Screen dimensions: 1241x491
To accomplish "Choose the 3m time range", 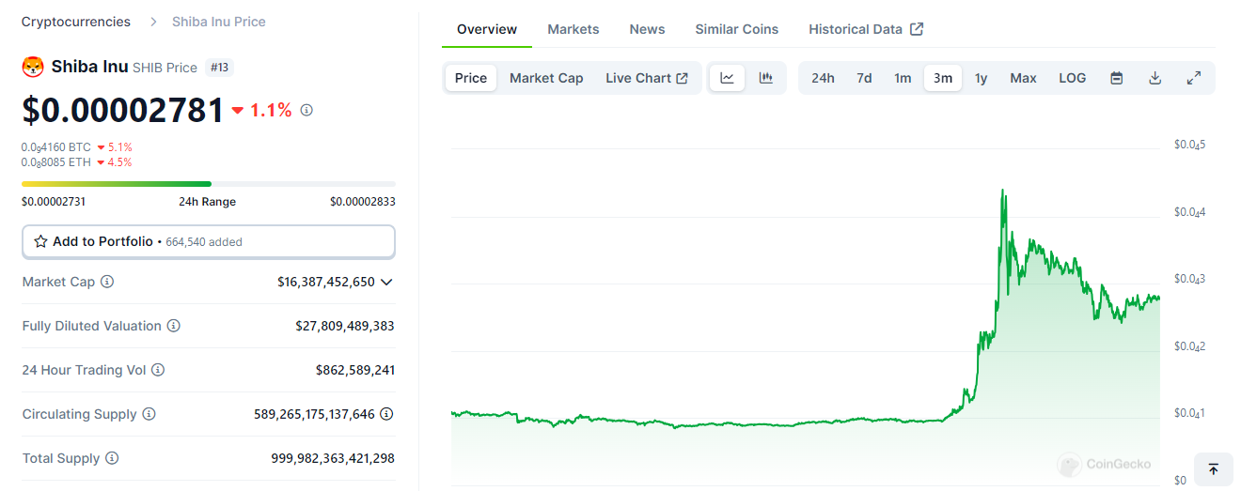I will 943,78.
